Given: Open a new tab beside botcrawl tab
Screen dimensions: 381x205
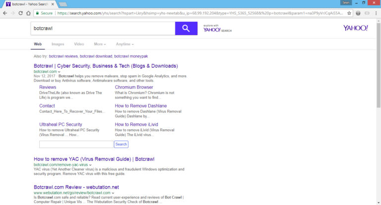Looking at the screenshot, I should (x=63, y=4).
